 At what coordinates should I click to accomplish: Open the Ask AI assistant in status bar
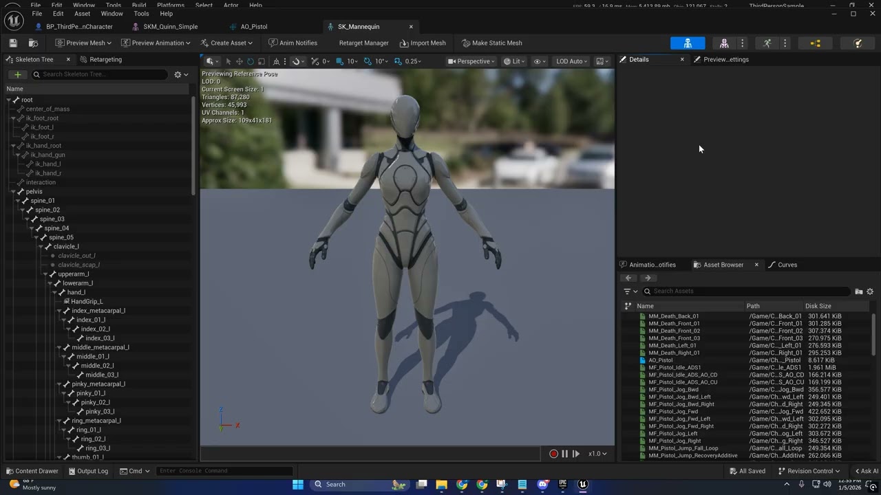865,471
